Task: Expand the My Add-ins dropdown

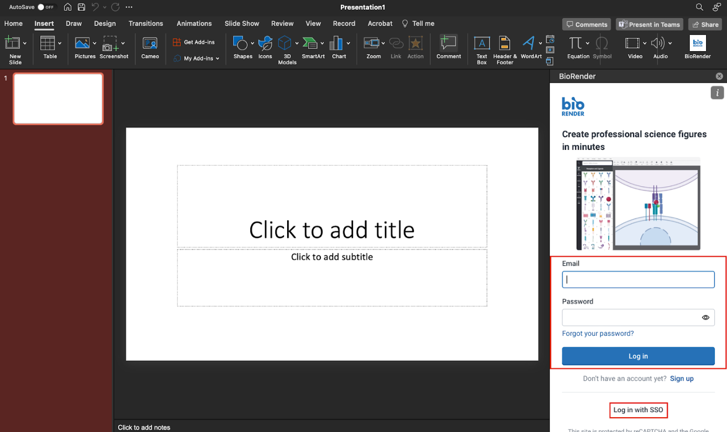Action: 217,59
